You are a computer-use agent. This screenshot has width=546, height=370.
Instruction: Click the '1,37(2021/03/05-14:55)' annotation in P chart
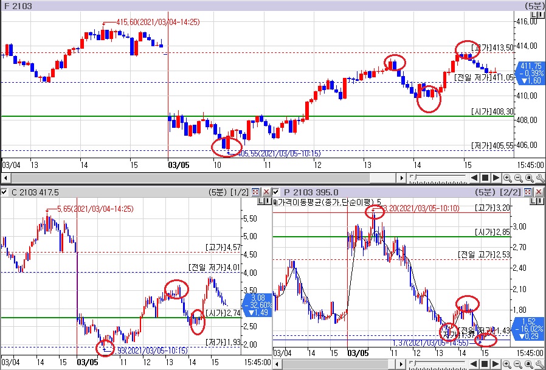coord(430,343)
